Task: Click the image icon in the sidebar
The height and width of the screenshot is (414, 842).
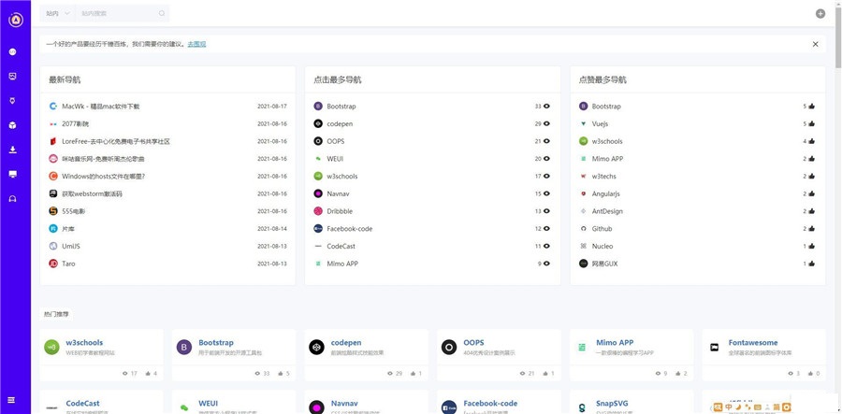Action: pos(13,76)
